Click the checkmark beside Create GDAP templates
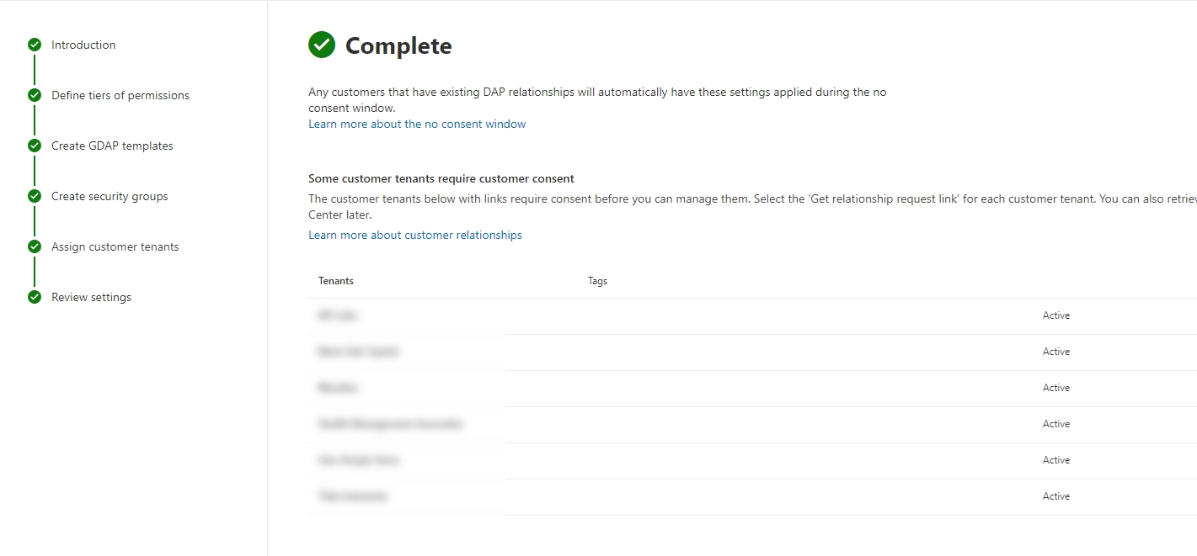The height and width of the screenshot is (556, 1197). tap(35, 146)
